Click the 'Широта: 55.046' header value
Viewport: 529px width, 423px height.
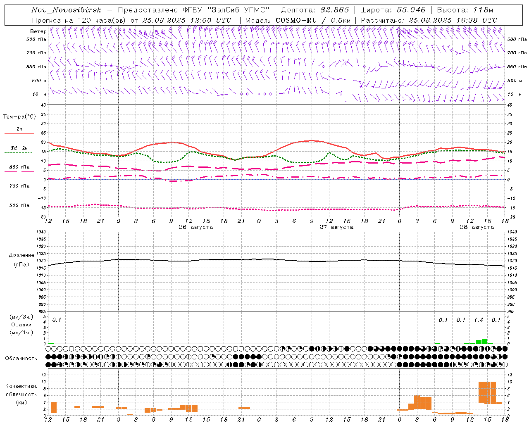click(x=393, y=10)
